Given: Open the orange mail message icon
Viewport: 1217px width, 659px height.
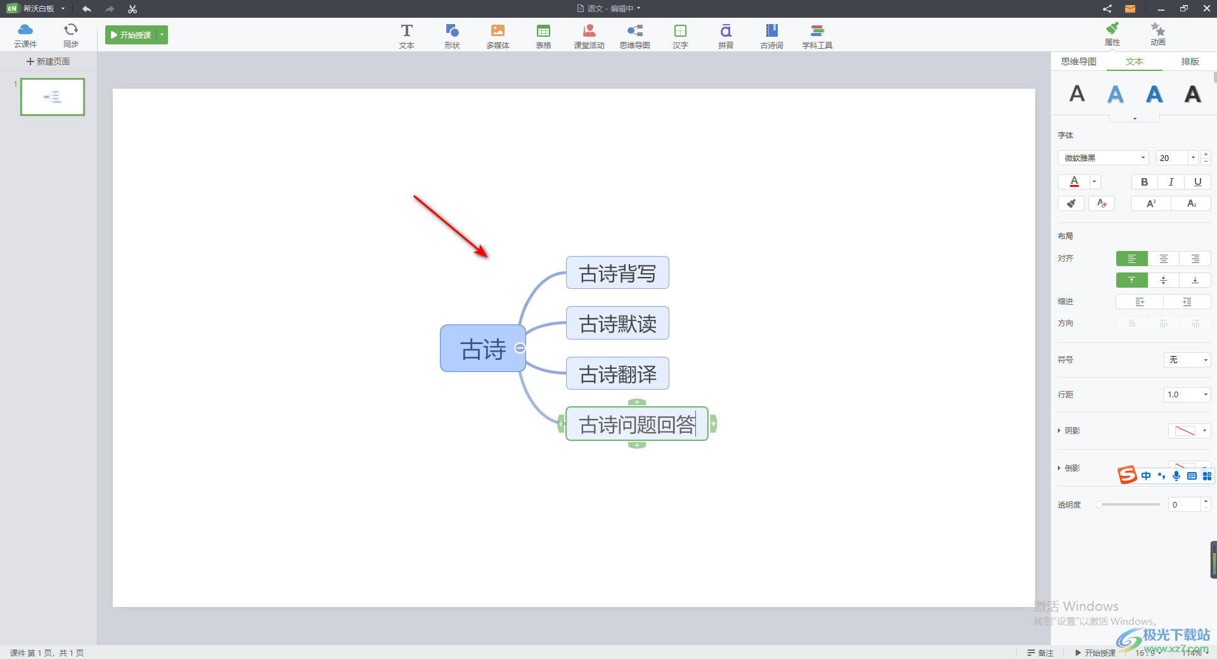Looking at the screenshot, I should point(1130,9).
